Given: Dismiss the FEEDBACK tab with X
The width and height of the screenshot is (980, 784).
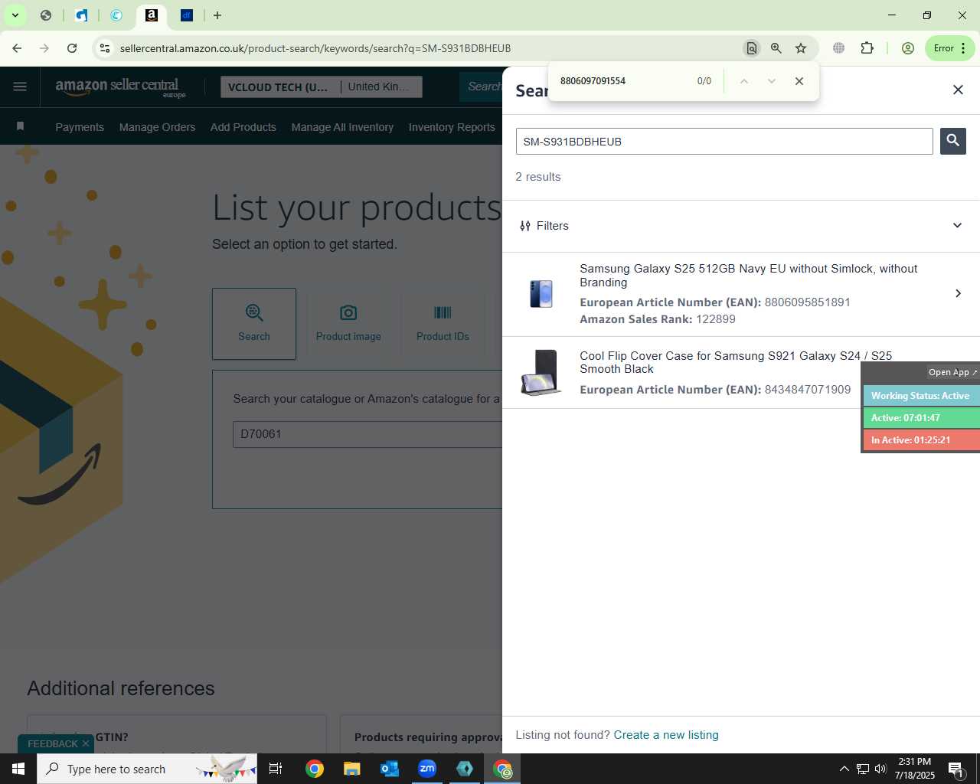Looking at the screenshot, I should point(86,743).
